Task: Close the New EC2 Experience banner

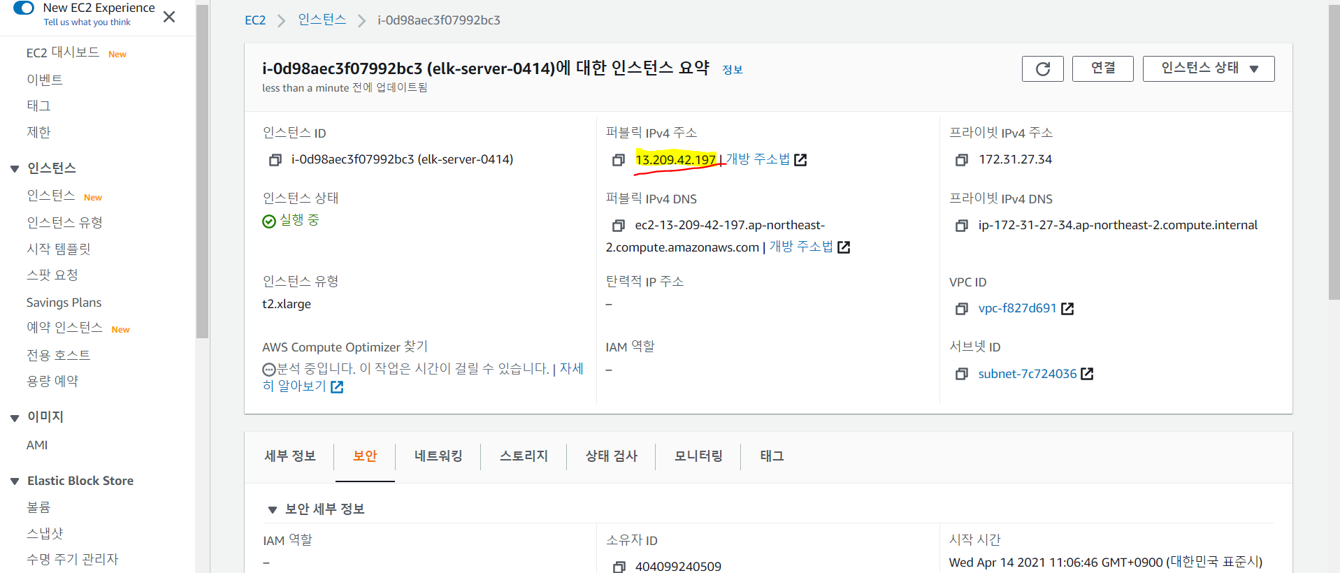Action: (169, 16)
